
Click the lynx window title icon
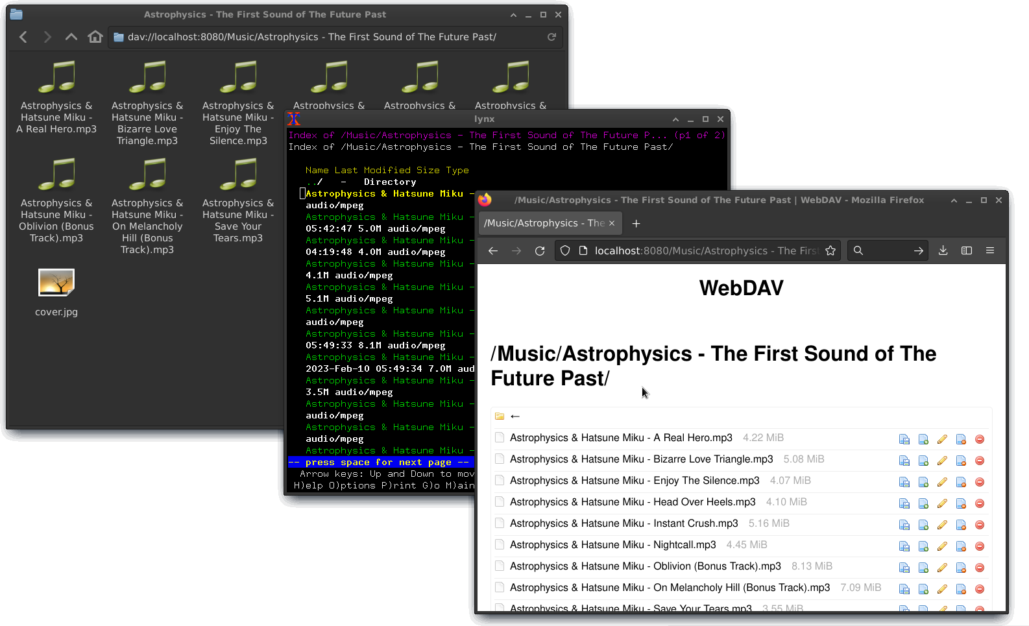[294, 119]
